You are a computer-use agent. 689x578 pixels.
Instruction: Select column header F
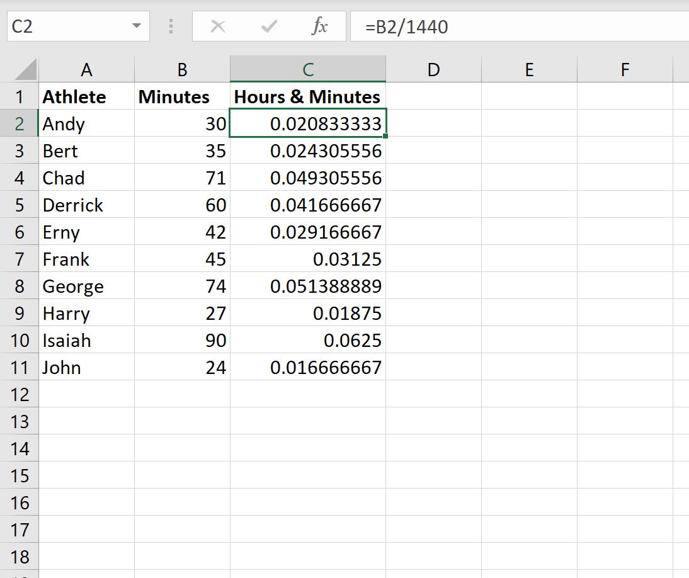pyautogui.click(x=624, y=69)
